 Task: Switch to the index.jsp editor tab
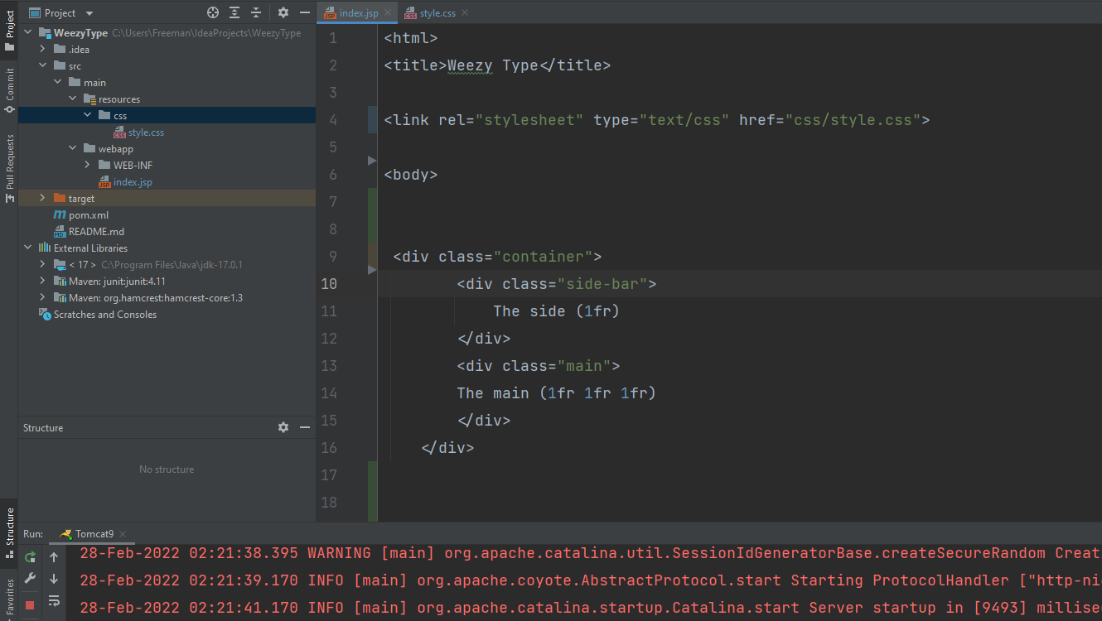click(358, 13)
